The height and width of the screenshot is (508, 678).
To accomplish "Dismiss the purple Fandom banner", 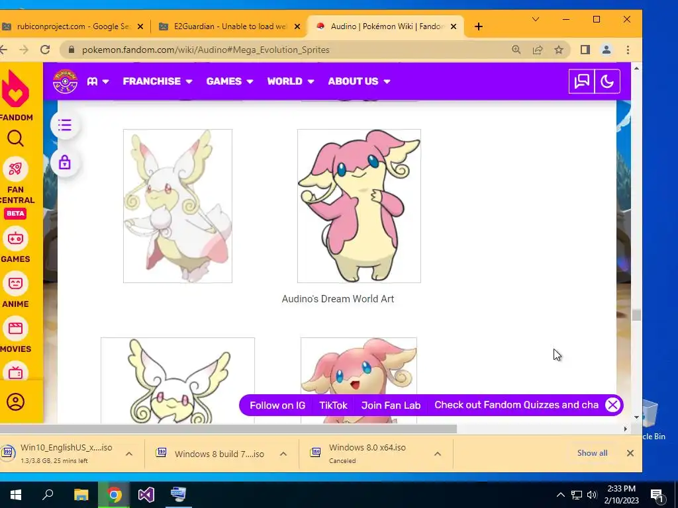I will pos(612,405).
